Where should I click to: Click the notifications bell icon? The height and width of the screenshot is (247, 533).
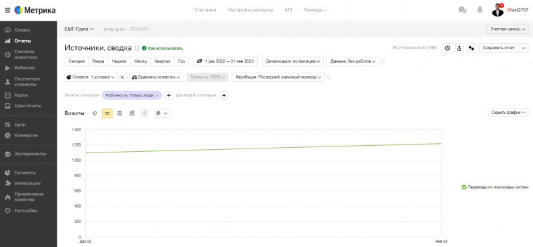click(480, 10)
